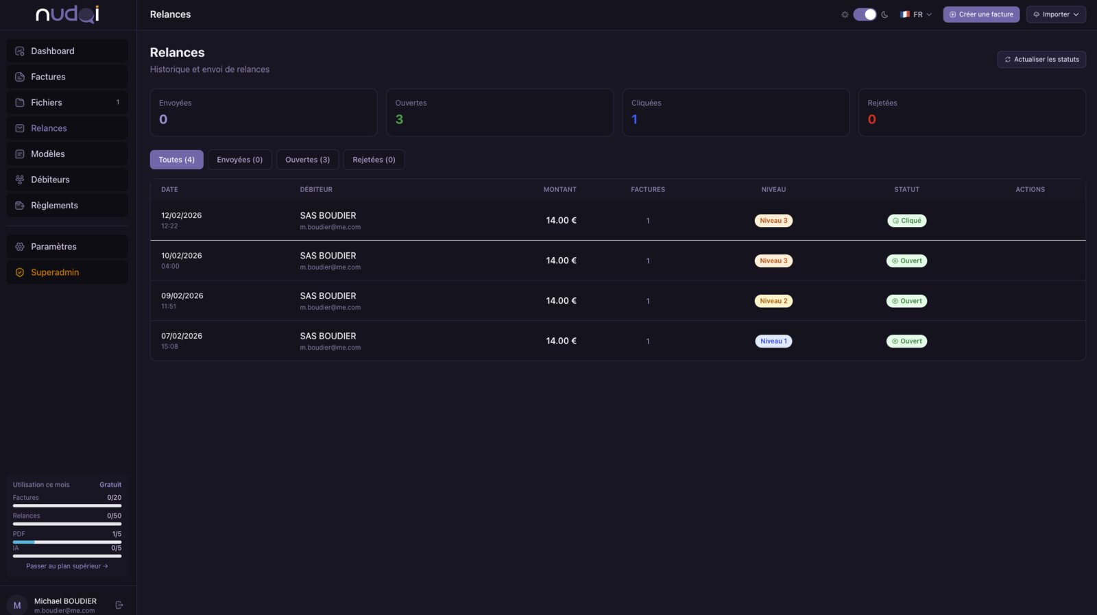Click the NIVEAU column header
Image resolution: width=1097 pixels, height=615 pixels.
(773, 190)
